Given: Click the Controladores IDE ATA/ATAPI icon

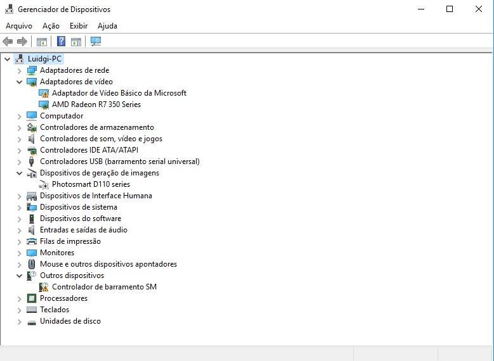Looking at the screenshot, I should point(32,150).
